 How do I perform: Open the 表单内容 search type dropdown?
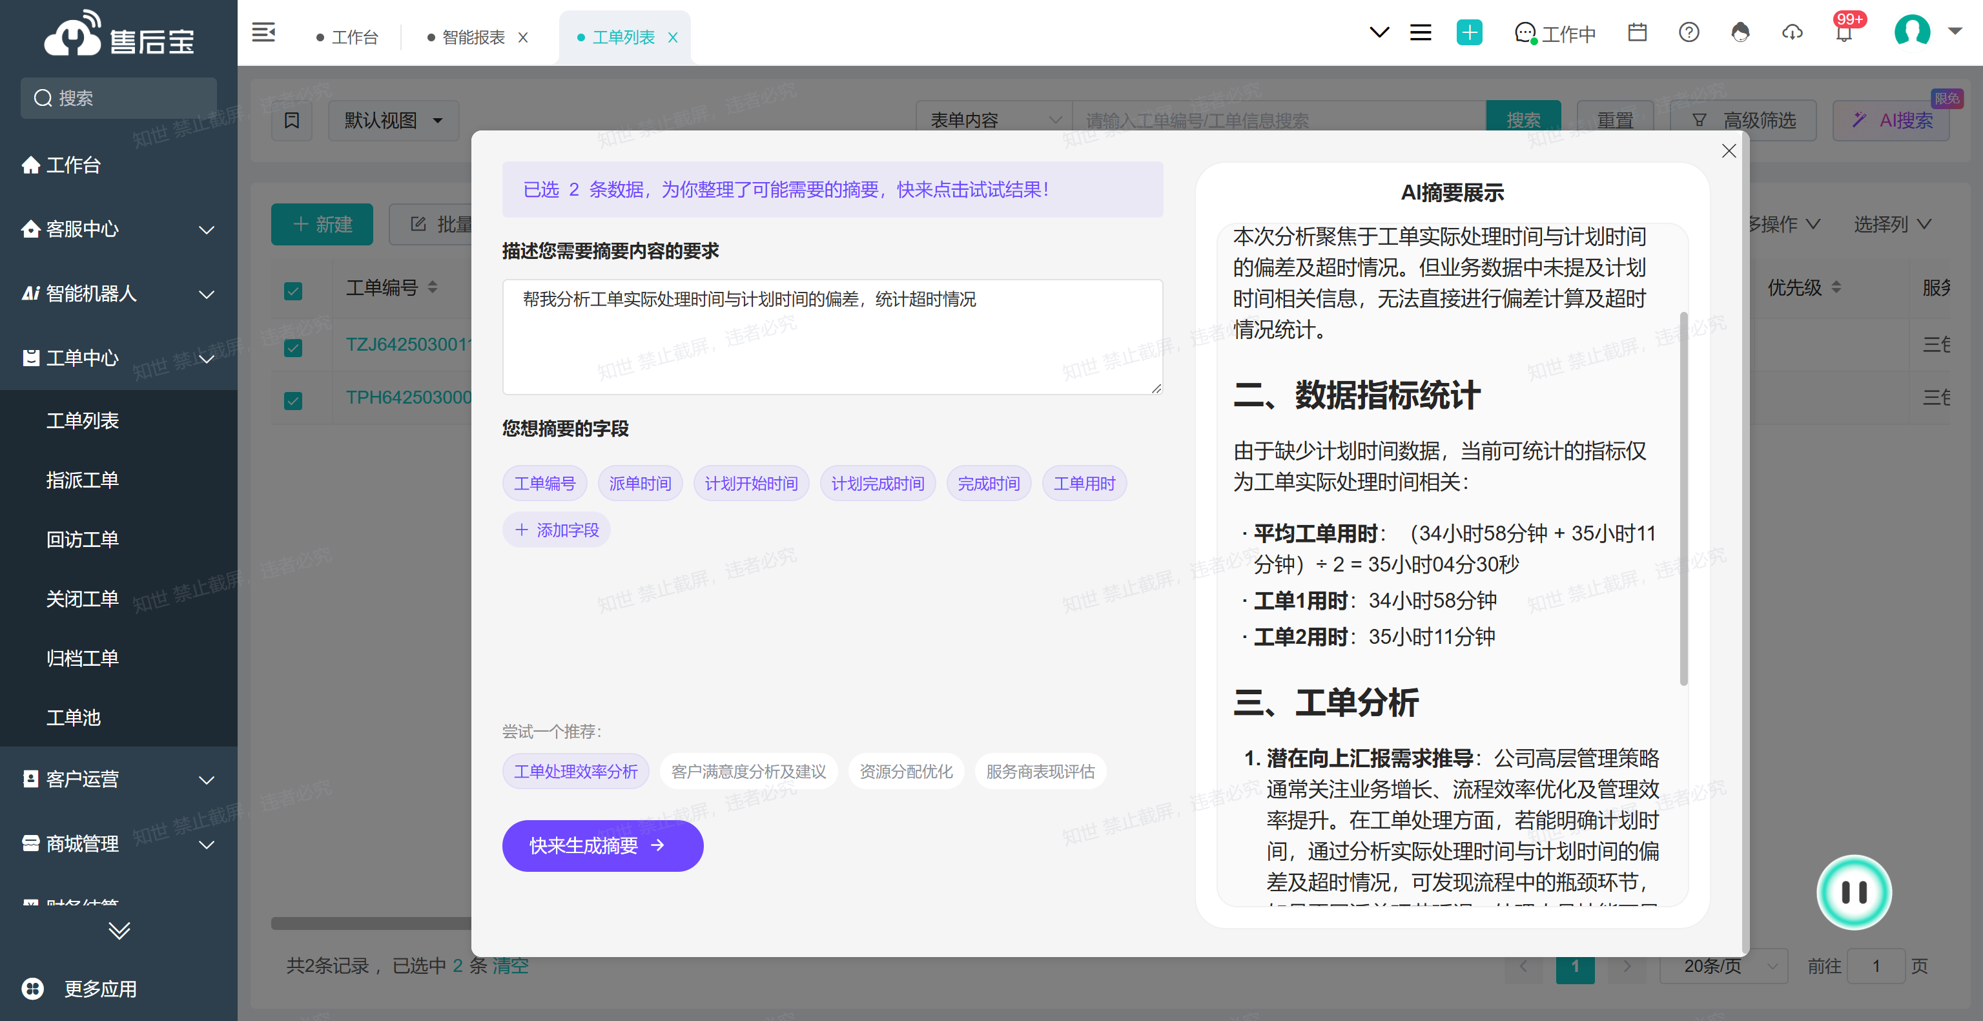point(994,120)
